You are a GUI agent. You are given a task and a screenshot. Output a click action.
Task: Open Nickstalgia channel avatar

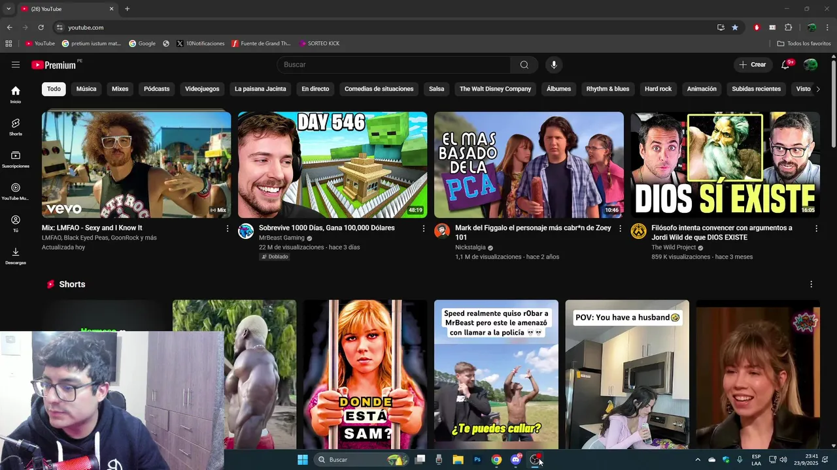(442, 231)
